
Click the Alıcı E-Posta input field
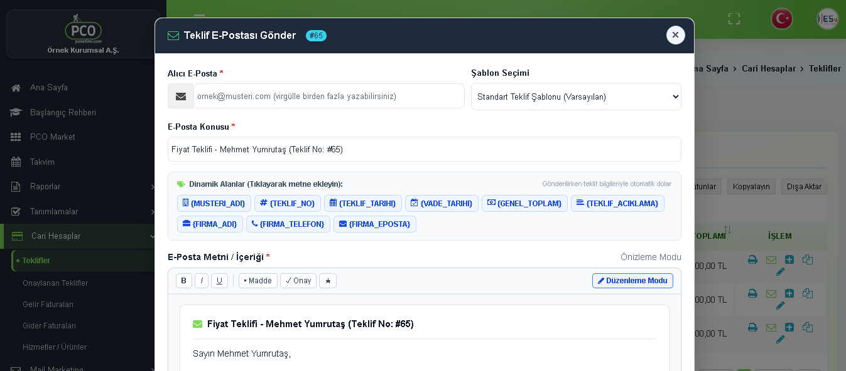point(329,97)
